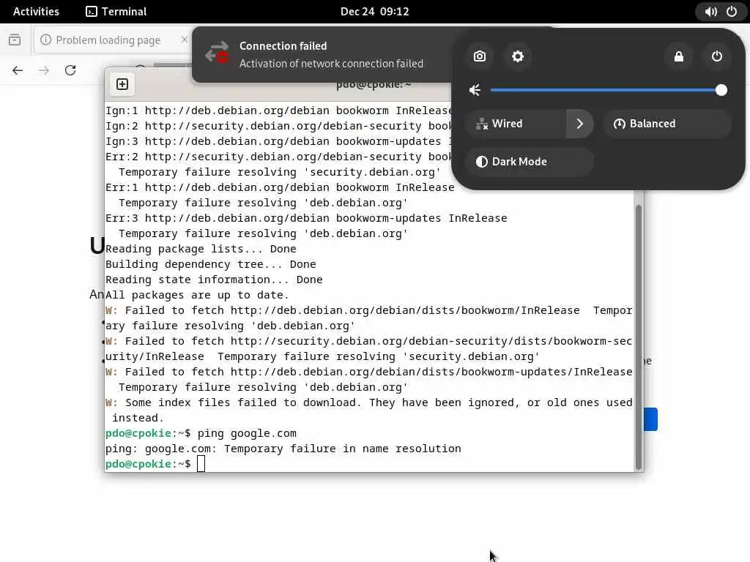Open the Activities overview

click(36, 12)
